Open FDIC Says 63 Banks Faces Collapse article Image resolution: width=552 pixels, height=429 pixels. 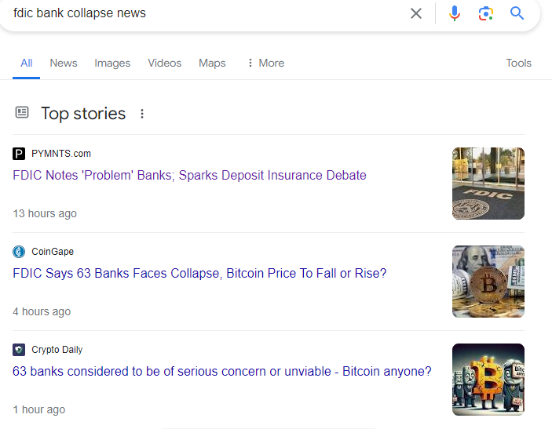click(x=199, y=273)
